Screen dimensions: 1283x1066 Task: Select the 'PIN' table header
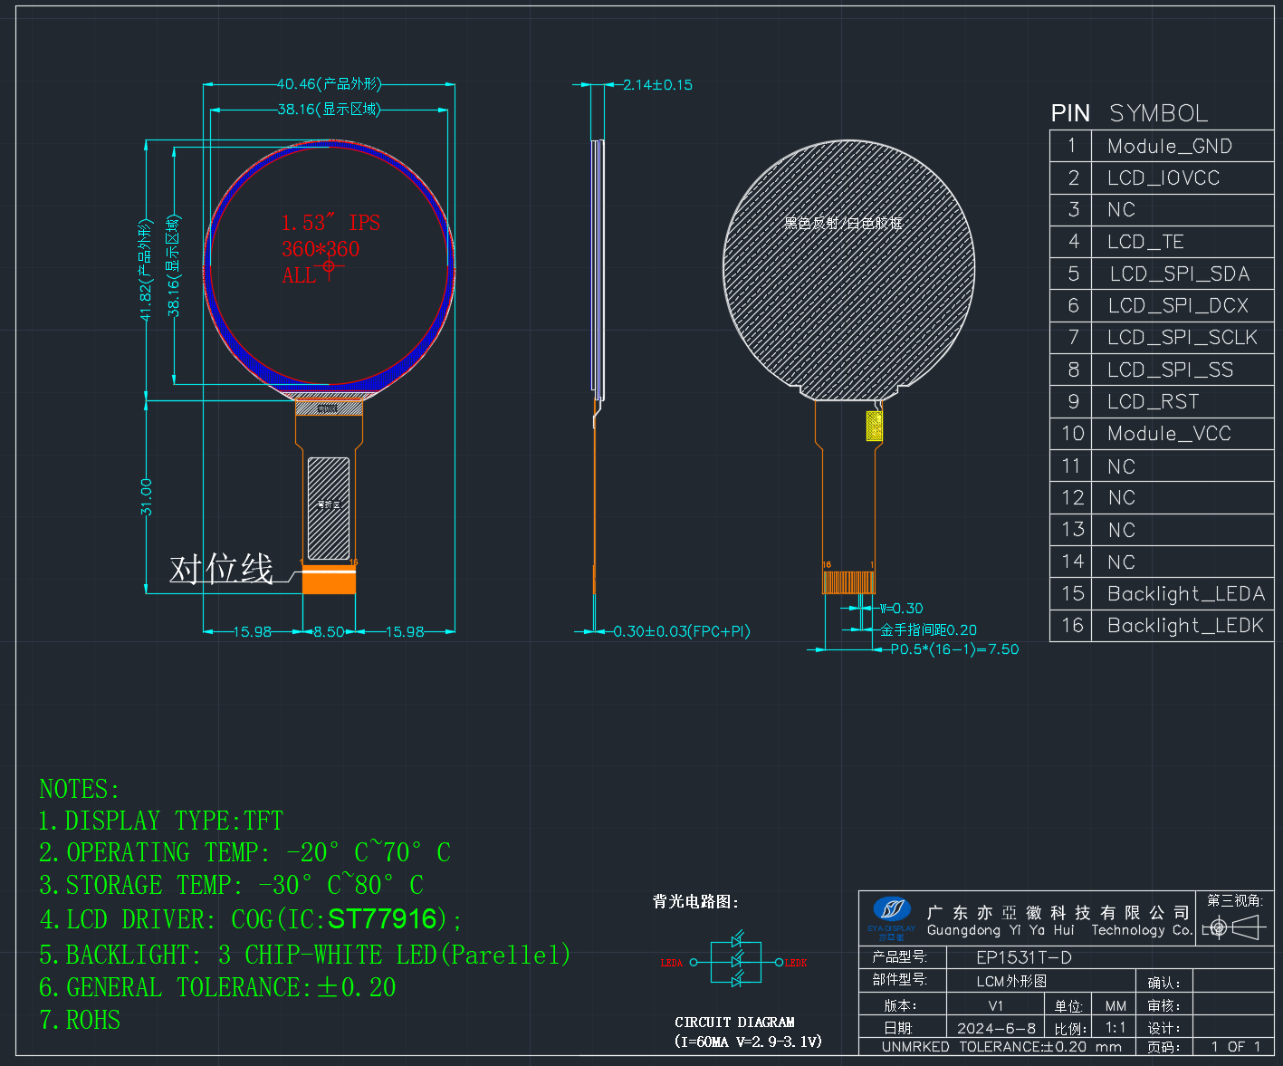(1070, 113)
